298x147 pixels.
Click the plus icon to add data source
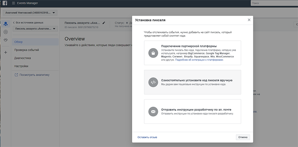click(6, 52)
